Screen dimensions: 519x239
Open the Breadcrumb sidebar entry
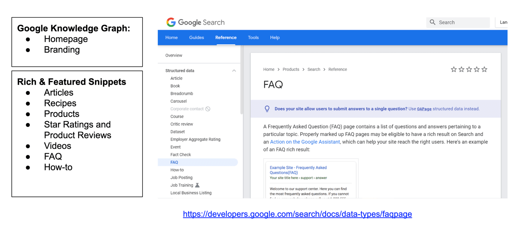tap(181, 94)
